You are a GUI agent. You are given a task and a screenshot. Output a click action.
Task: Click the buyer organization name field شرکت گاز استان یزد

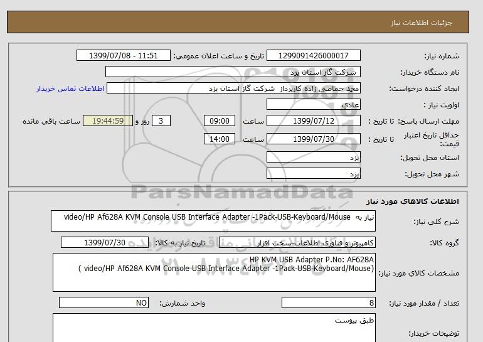(233, 72)
